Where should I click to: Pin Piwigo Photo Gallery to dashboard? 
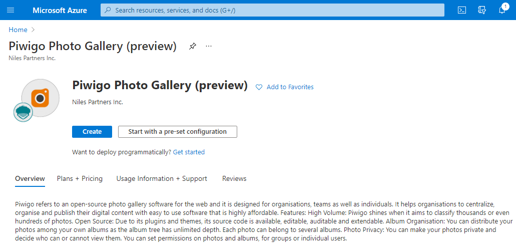(192, 47)
